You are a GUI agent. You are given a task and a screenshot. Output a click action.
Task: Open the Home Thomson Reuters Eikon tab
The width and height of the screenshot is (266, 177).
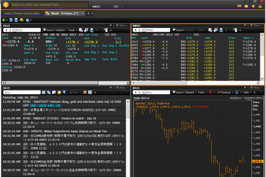point(22,14)
